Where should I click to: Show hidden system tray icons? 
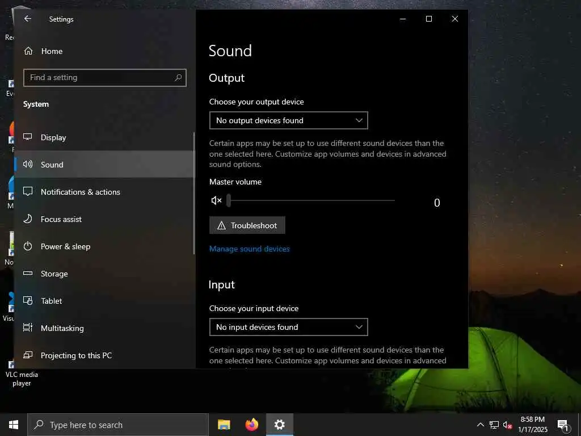click(480, 425)
